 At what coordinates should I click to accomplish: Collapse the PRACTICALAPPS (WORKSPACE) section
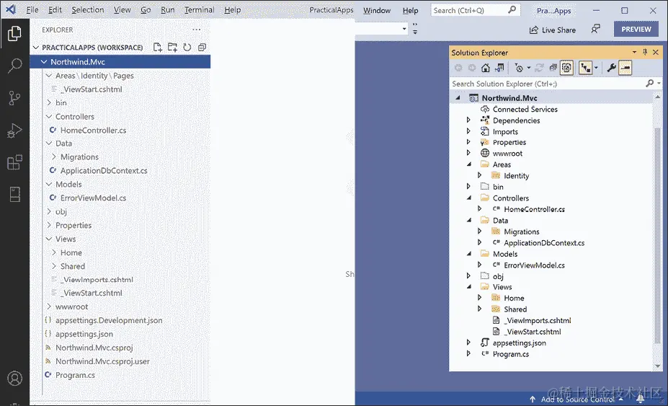click(36, 48)
